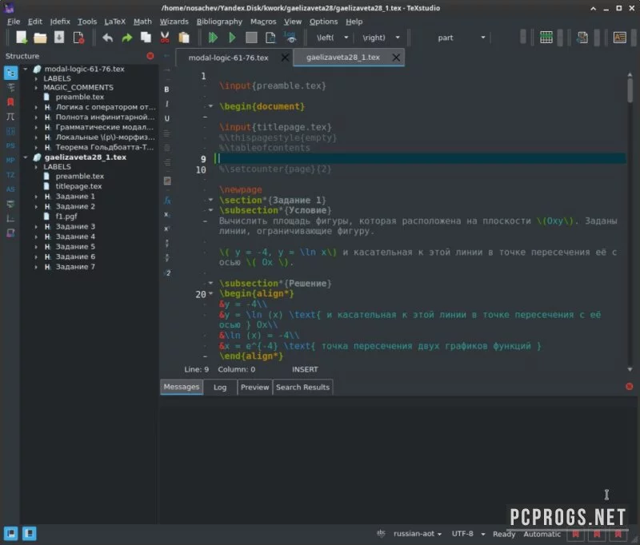Change spell-check language russian-aot dropdown
The image size is (640, 545).
tap(417, 534)
